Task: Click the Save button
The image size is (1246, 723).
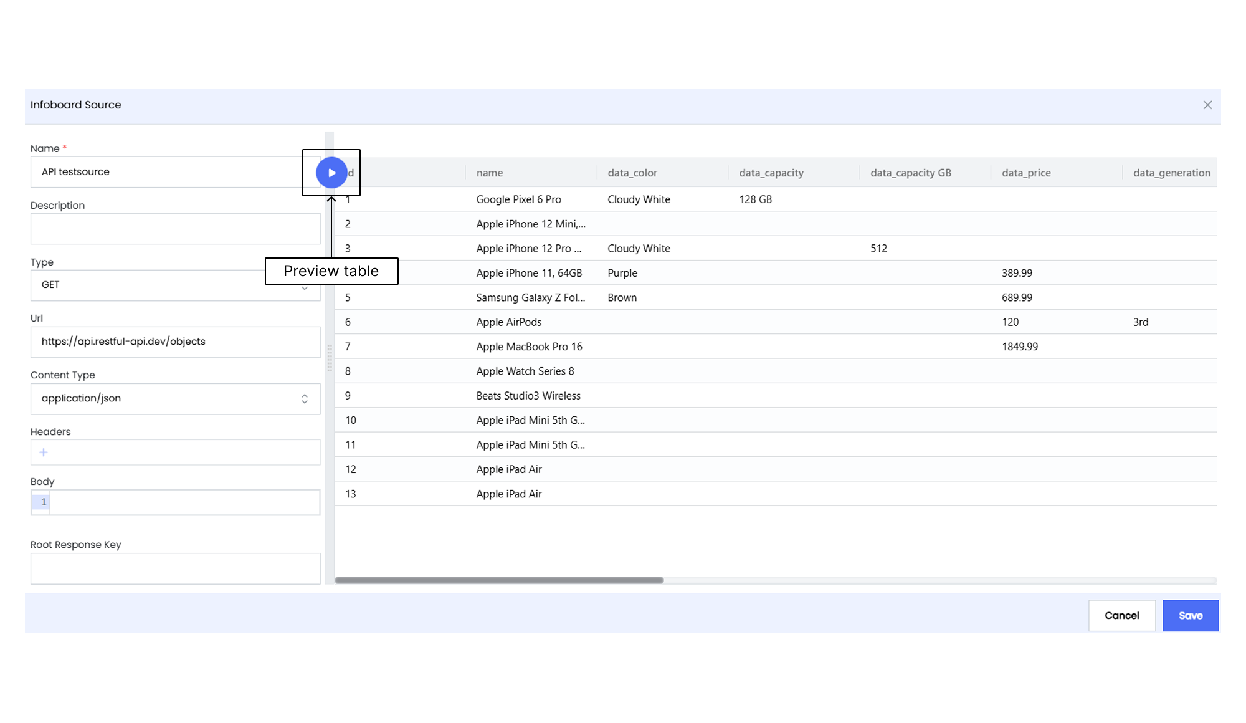Action: click(x=1191, y=616)
